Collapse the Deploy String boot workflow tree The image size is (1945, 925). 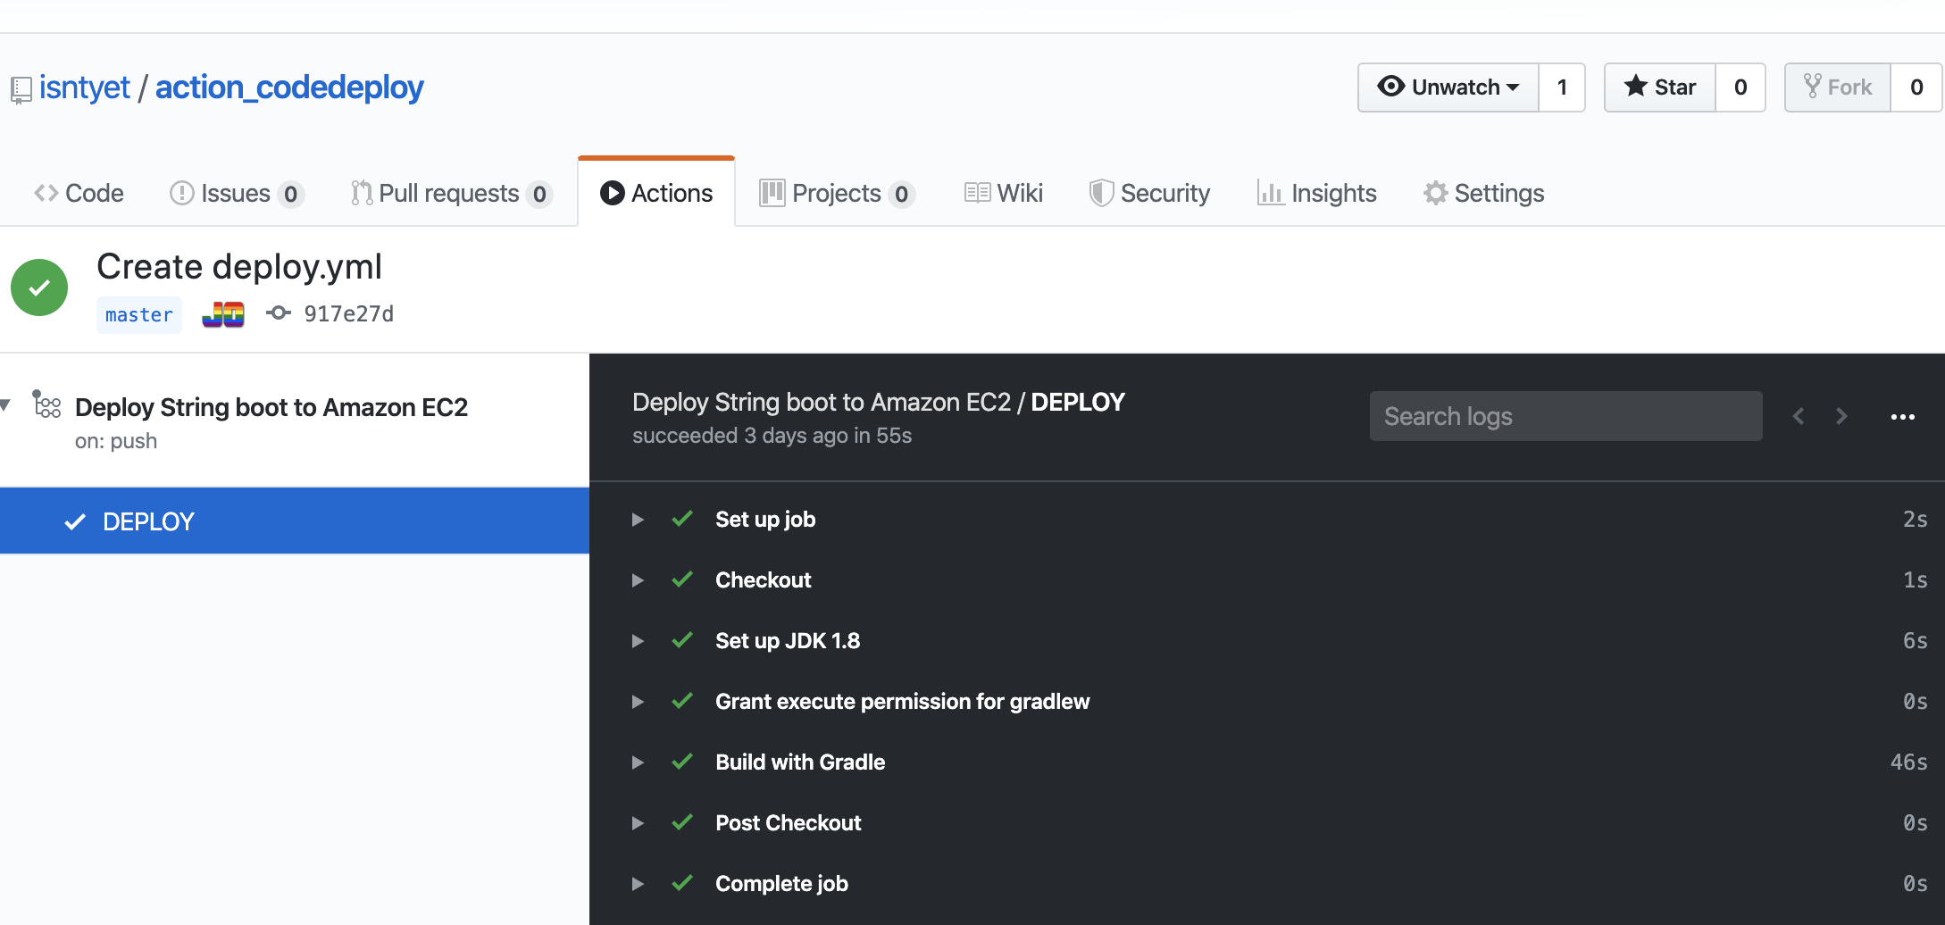pos(5,405)
